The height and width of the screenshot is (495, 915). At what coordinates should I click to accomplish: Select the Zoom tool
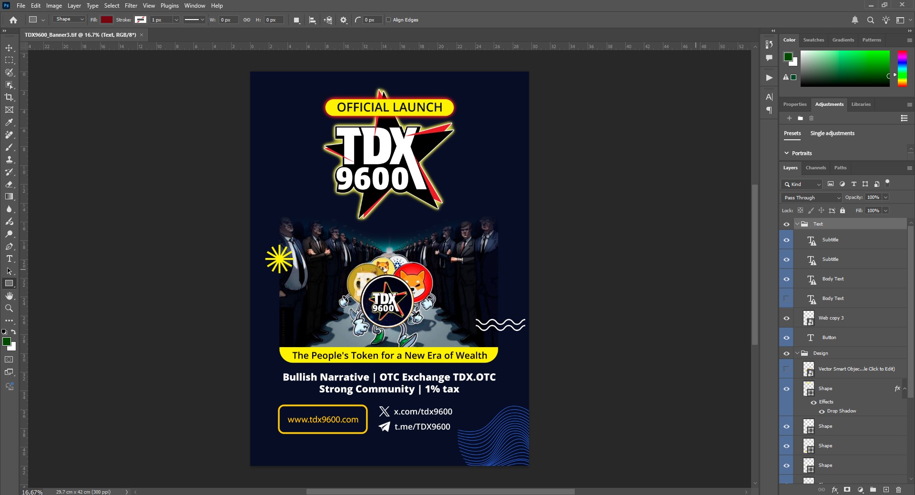pyautogui.click(x=9, y=308)
